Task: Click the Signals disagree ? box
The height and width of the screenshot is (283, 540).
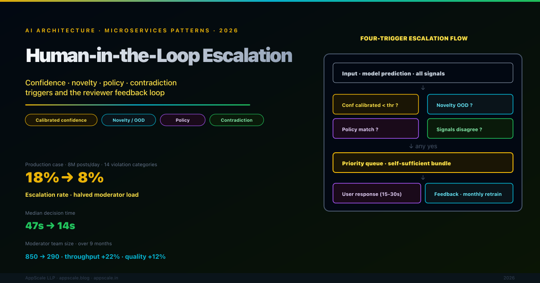Action: 470,128
